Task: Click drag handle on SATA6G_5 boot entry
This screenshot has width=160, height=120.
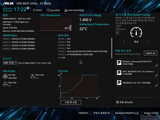Action: pos(156,65)
